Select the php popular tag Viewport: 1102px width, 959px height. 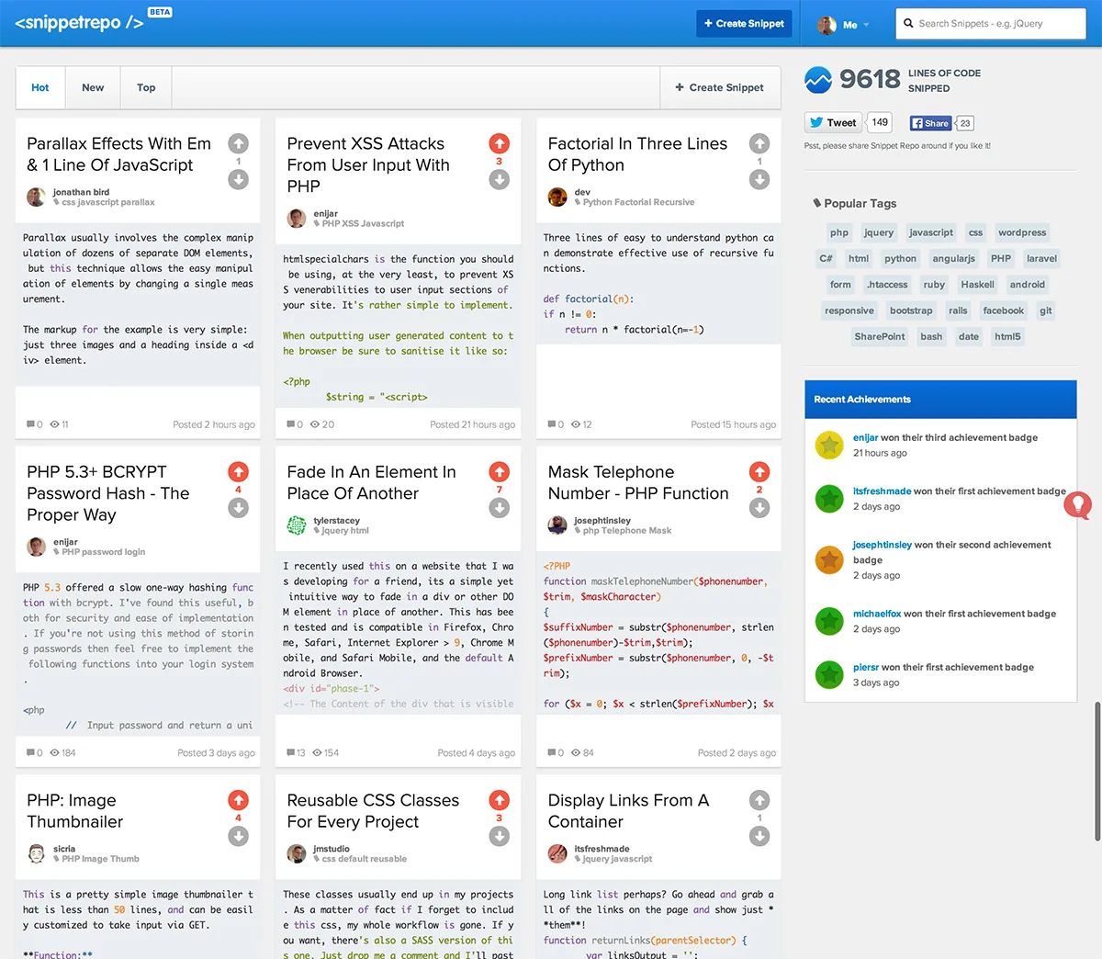[839, 232]
